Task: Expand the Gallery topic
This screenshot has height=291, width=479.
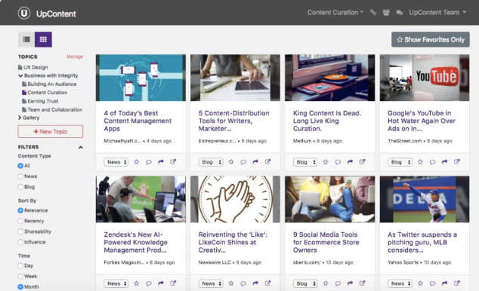Action: (x=20, y=118)
